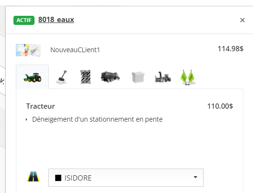
Task: Open the salt bag tab
Action: 85,77
